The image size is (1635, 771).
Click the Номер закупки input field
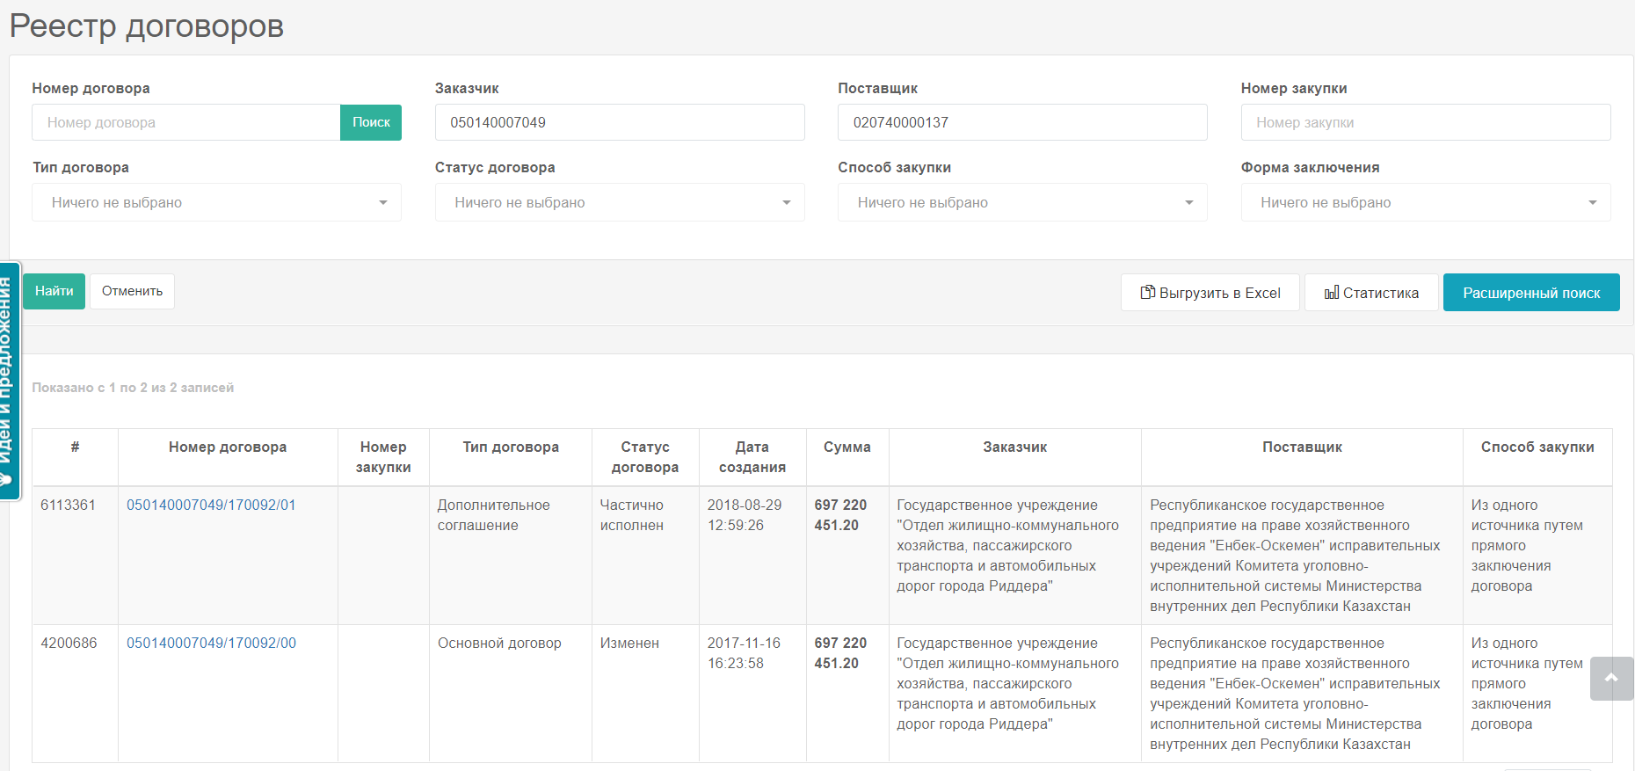tap(1426, 122)
